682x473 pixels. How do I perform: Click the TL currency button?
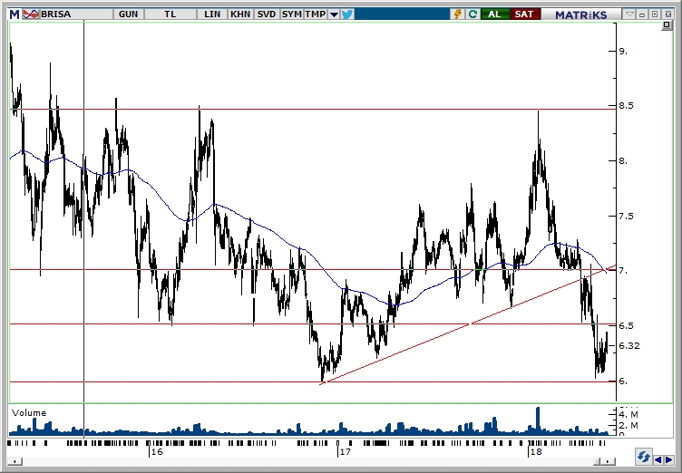click(170, 14)
